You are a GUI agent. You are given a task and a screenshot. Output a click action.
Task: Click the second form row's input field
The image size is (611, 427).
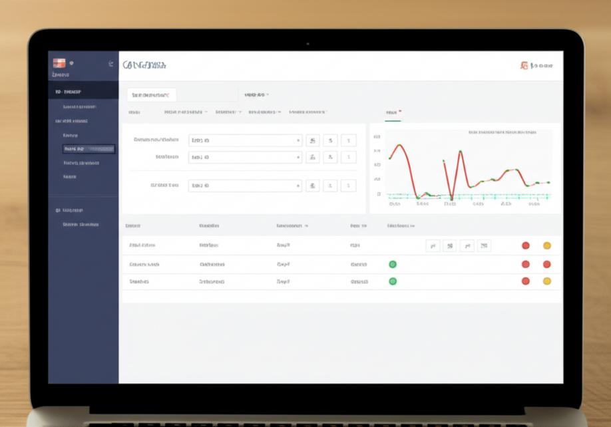pos(245,158)
